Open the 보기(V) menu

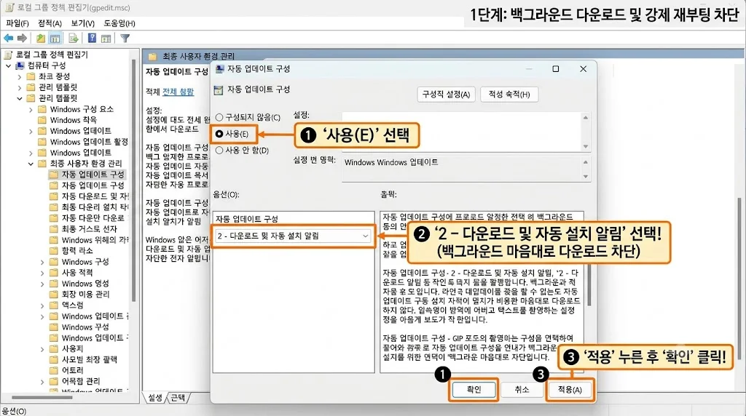click(x=83, y=23)
